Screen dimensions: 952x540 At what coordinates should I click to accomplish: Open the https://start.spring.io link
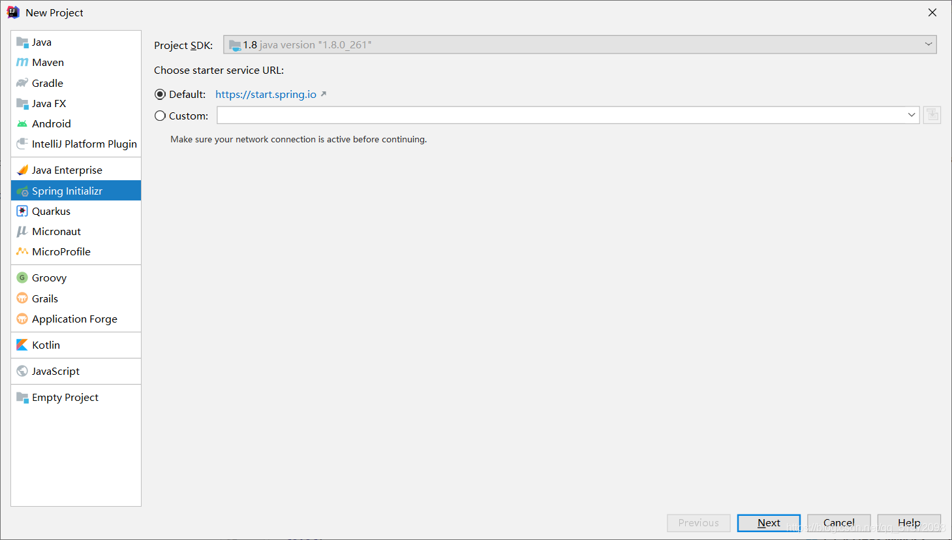pos(266,94)
